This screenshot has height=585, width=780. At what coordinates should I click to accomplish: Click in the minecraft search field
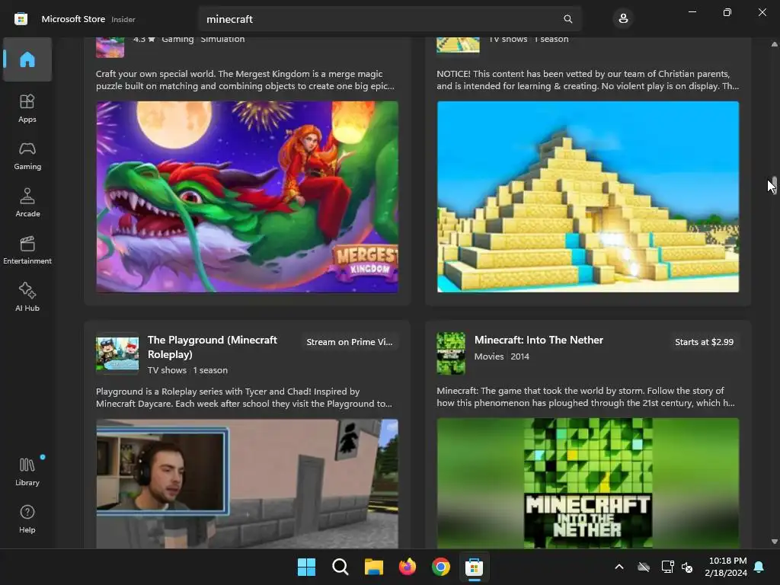390,19
